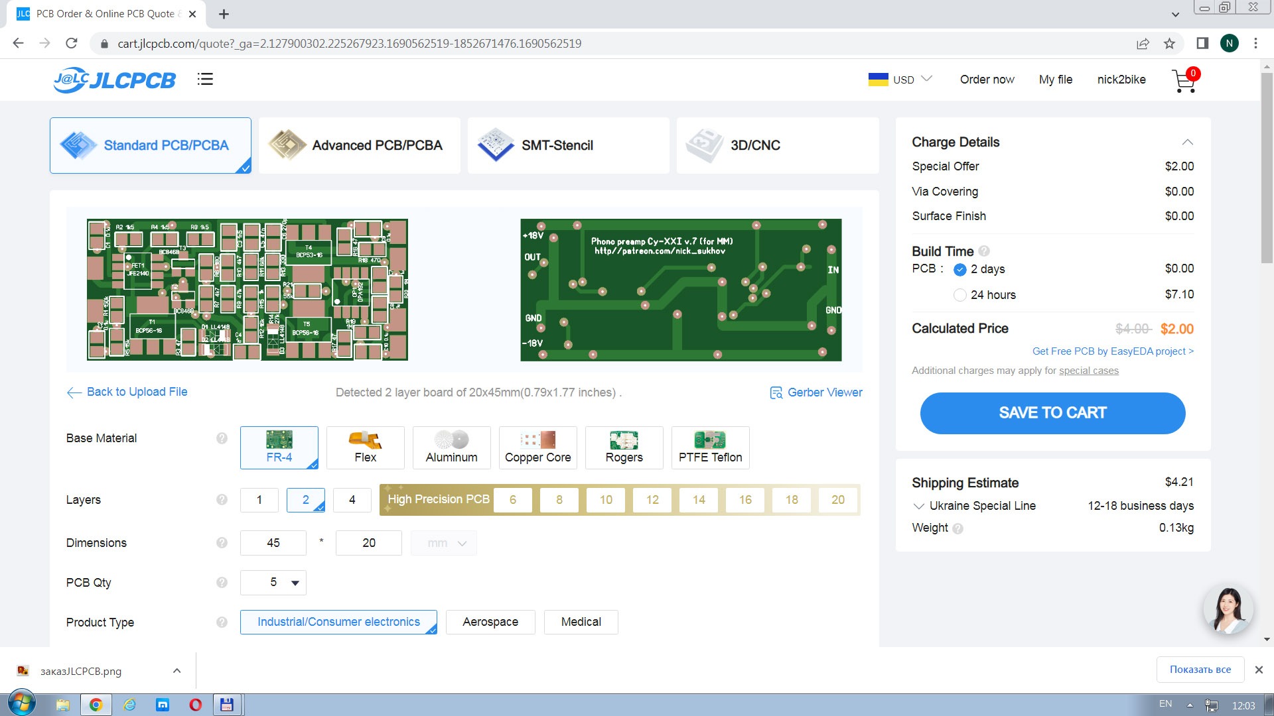Click Показать все downloads button
Screen dimensions: 1274x716
pos(1200,670)
